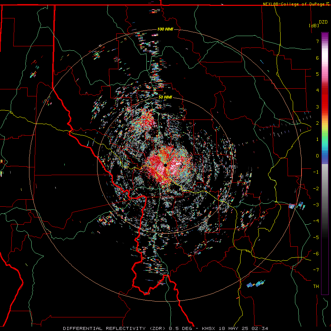Click the 1 value on the dB scale
The image size is (331, 331).
pyautogui.click(x=317, y=139)
